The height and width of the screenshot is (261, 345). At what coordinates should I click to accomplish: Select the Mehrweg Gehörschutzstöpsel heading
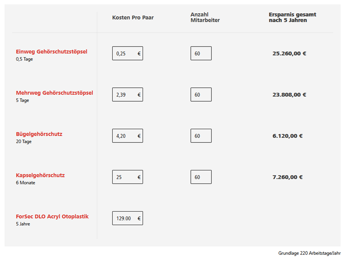(x=54, y=93)
